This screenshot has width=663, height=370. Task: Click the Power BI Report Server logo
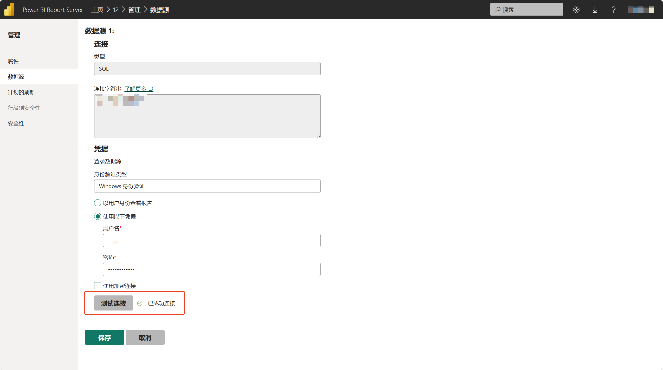[9, 9]
